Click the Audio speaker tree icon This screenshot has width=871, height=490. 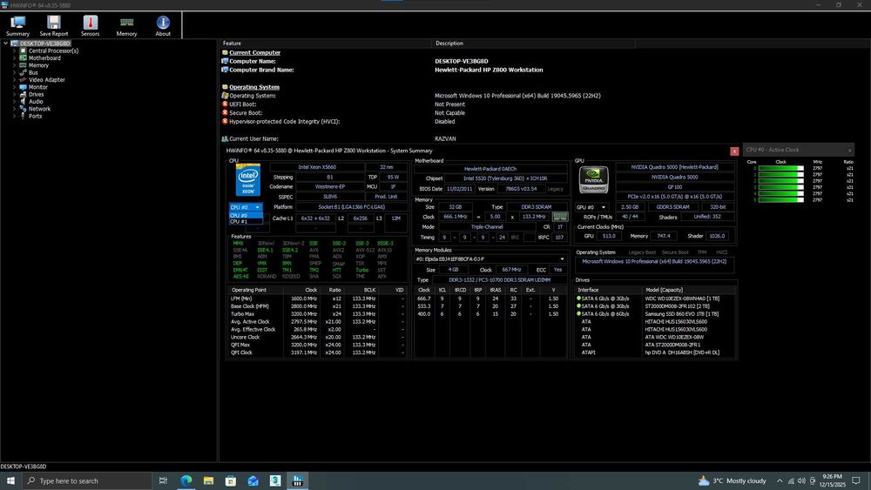23,102
